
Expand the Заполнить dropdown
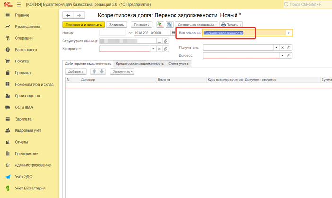(x=122, y=71)
